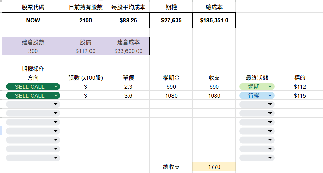The image size is (323, 173).
Task: Select the 總收支 label cell
Action: (x=171, y=166)
